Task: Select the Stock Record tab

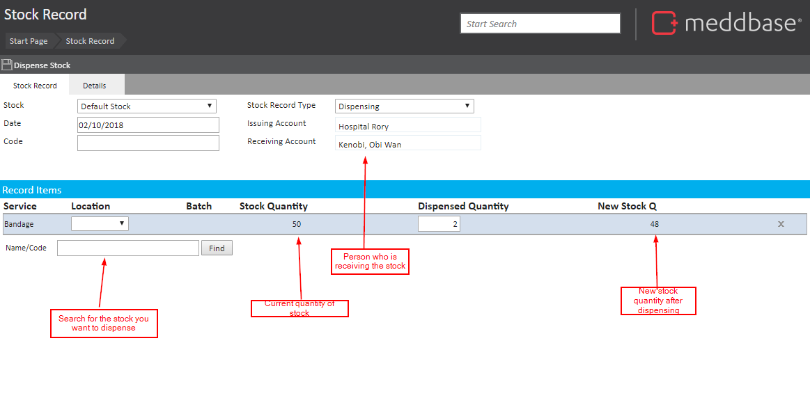Action: click(x=35, y=86)
